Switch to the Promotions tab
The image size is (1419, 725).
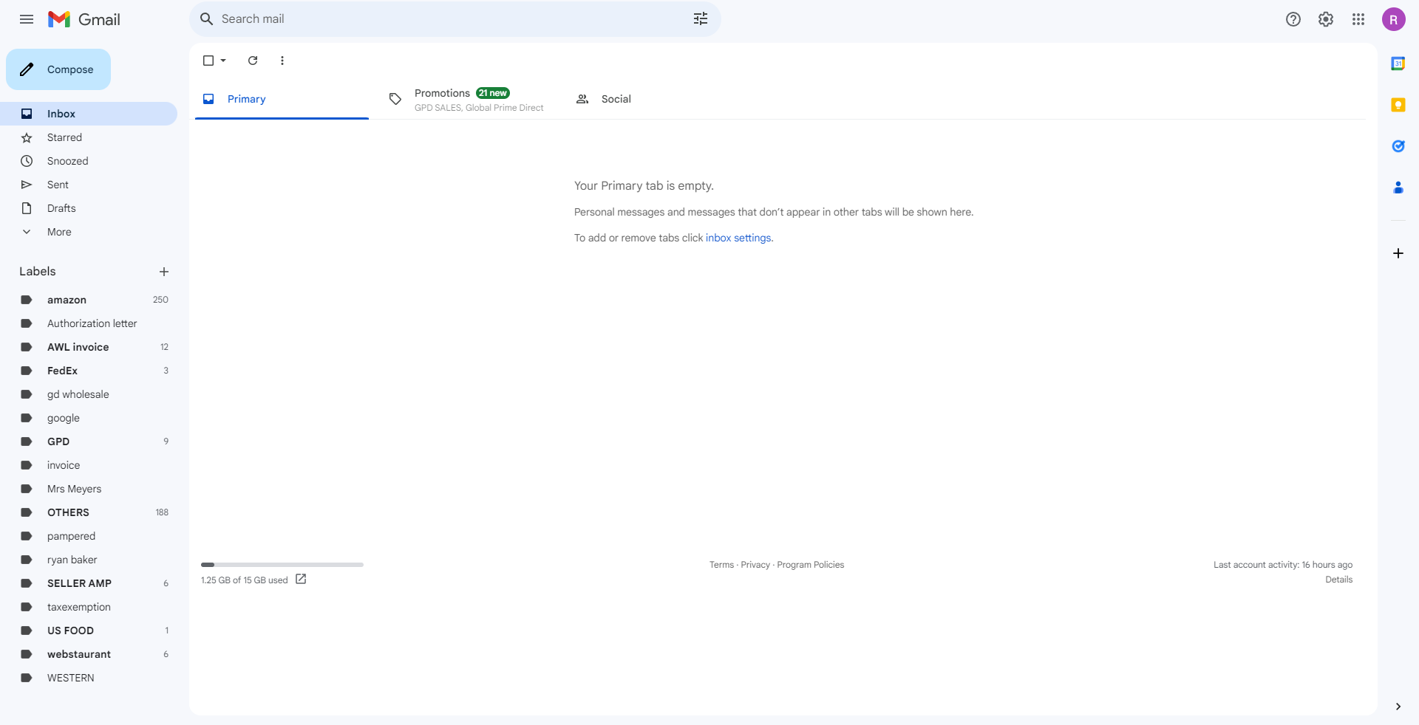coord(468,99)
